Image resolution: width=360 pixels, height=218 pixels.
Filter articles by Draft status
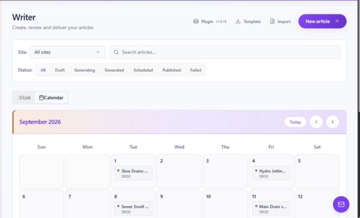click(x=60, y=70)
